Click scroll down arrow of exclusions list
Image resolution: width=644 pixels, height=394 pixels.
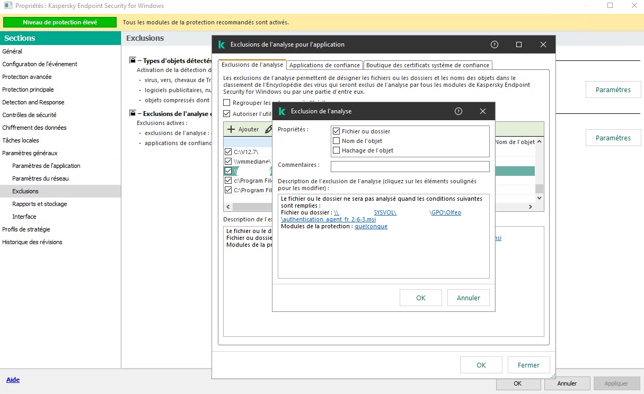click(539, 198)
